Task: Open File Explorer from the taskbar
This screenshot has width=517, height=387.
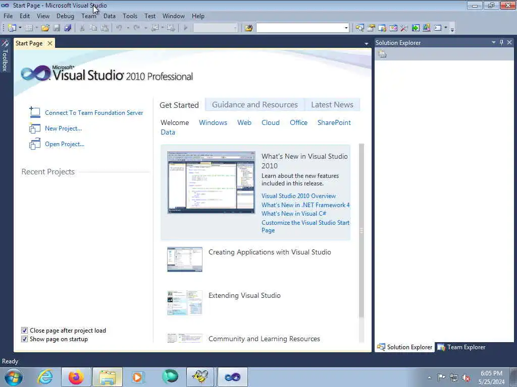Action: point(108,377)
